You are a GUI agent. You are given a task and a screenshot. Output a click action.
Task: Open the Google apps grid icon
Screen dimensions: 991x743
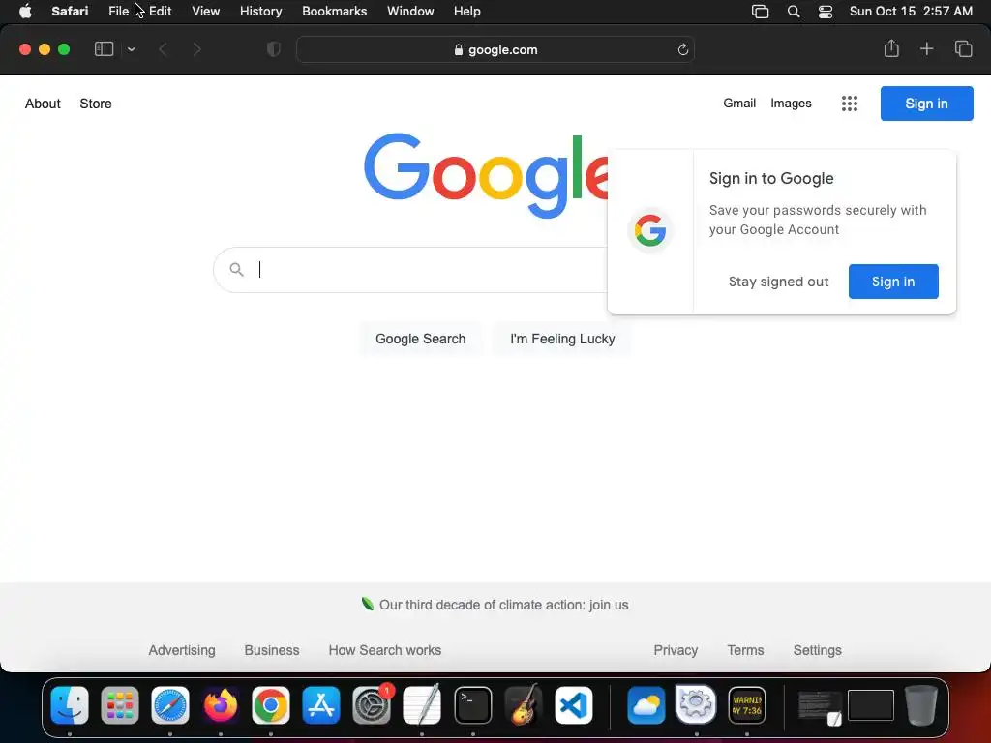tap(850, 104)
